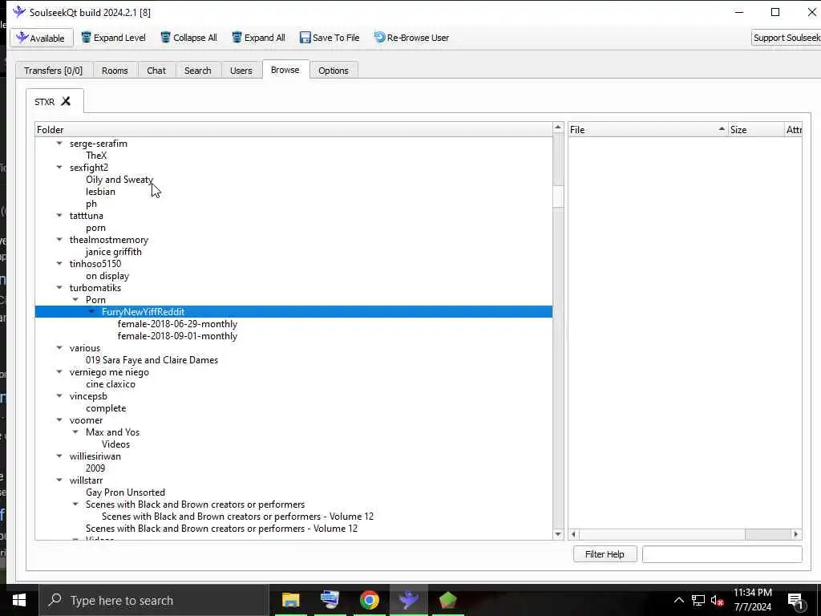The image size is (821, 616).
Task: Click the green gem taskbar icon
Action: (x=447, y=600)
